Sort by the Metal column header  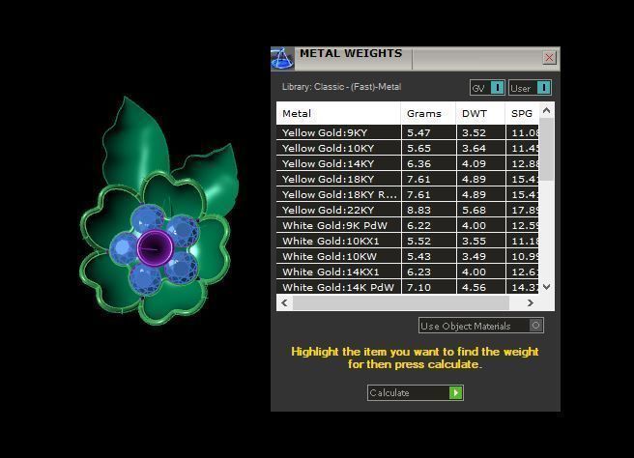point(338,114)
